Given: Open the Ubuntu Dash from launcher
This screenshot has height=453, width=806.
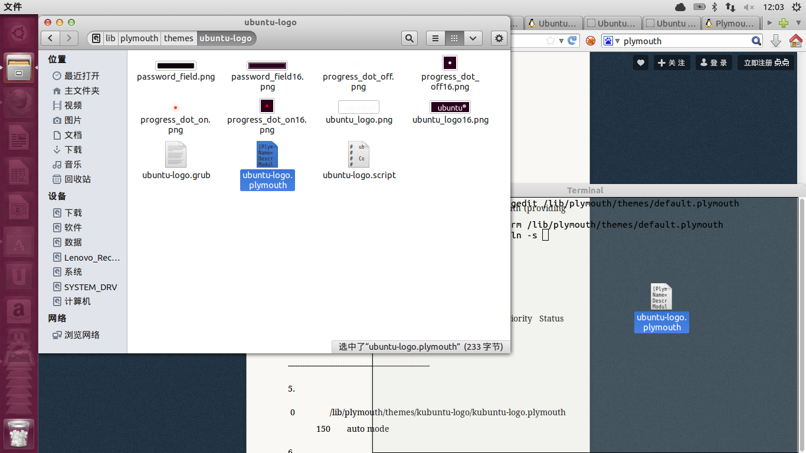Looking at the screenshot, I should (19, 33).
